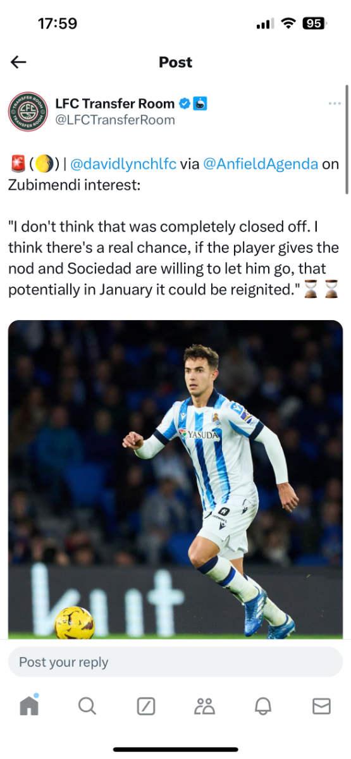Go to the Home tab

pos(29,706)
